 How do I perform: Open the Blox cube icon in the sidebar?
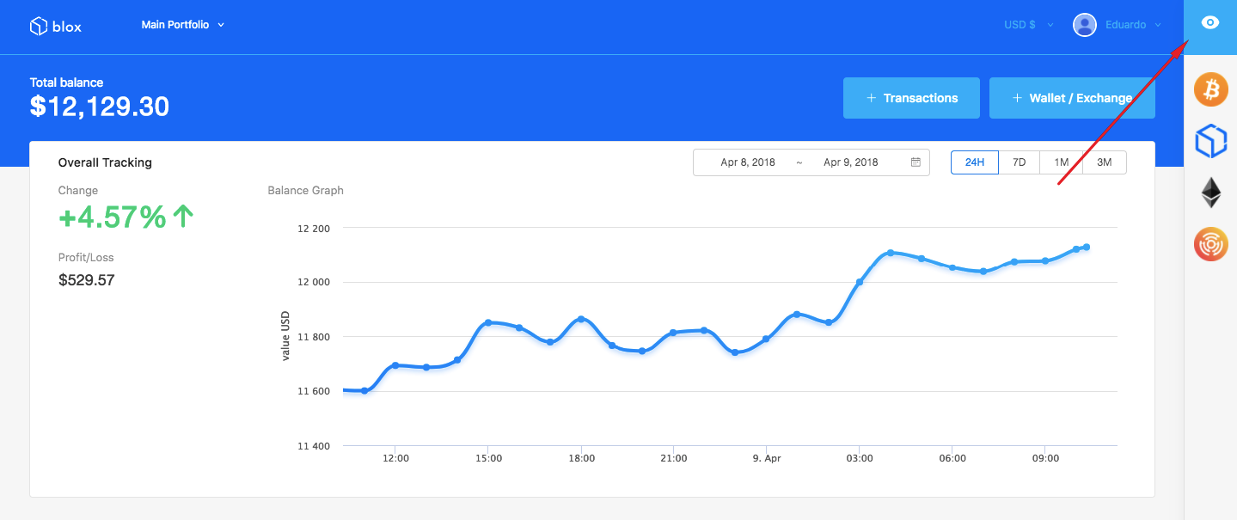coord(1210,140)
